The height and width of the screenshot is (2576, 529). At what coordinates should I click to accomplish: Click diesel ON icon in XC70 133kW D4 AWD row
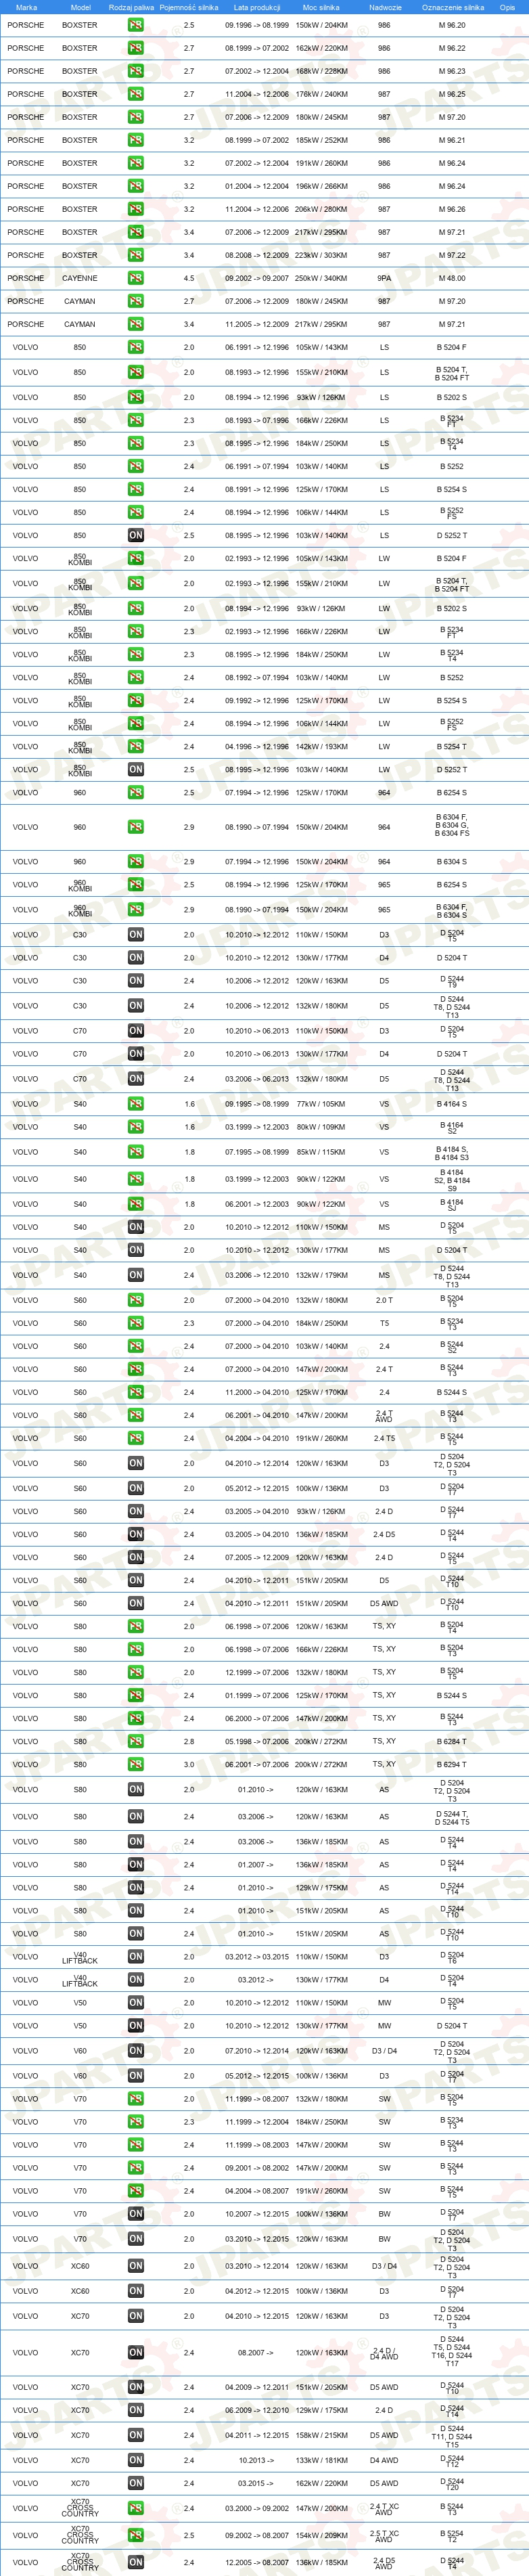(x=135, y=2460)
